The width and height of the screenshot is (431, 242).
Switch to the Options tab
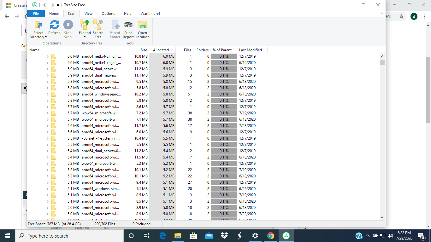tap(108, 14)
